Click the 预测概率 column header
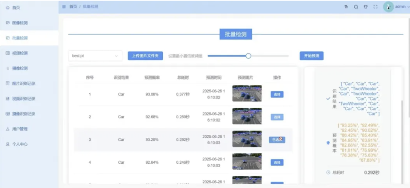410x188 pixels. (152, 78)
